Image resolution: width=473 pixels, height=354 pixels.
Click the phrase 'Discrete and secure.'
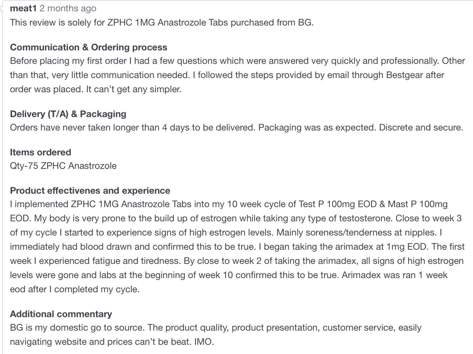[421, 127]
